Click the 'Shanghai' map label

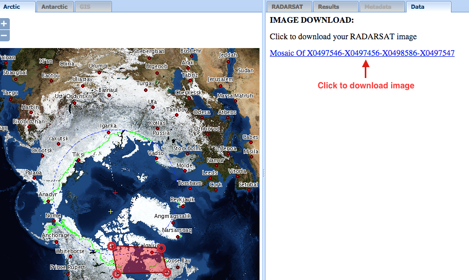15,72
